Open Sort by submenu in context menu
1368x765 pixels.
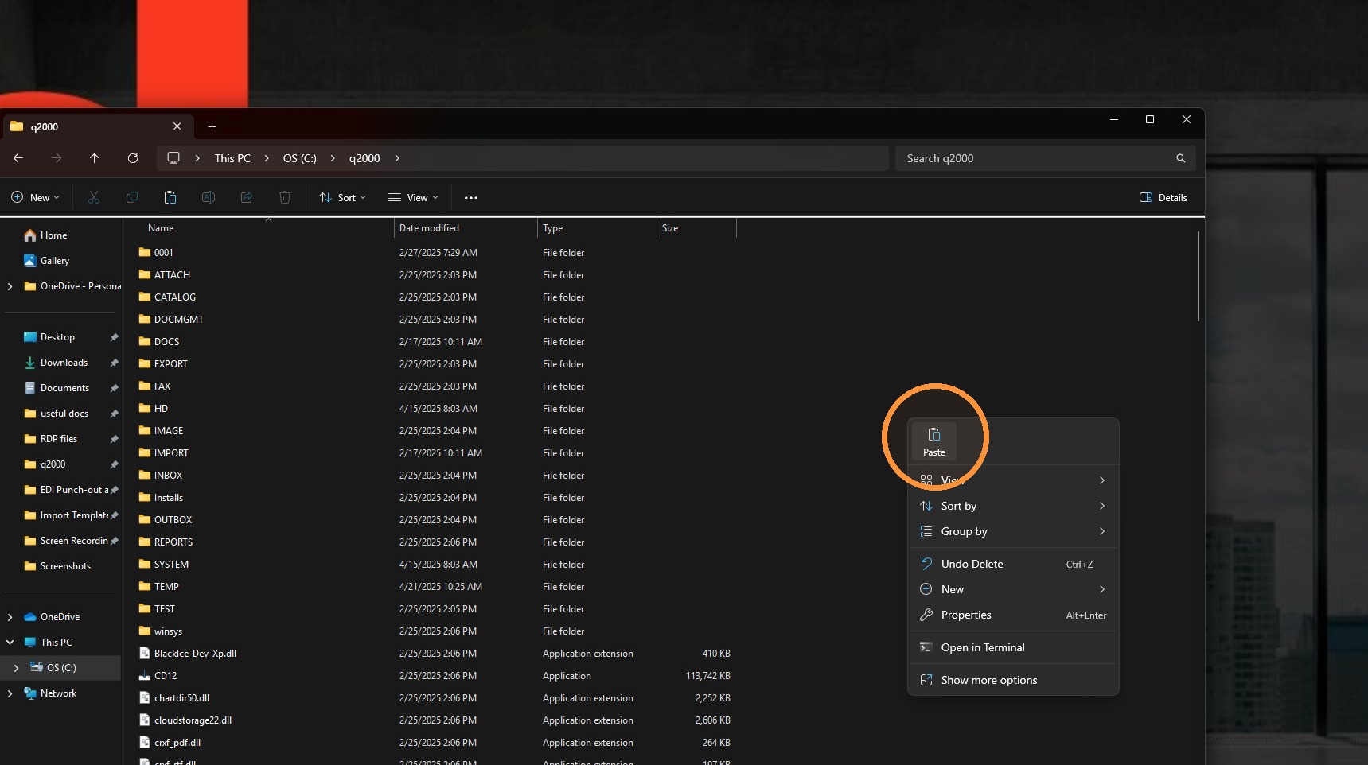(1013, 506)
